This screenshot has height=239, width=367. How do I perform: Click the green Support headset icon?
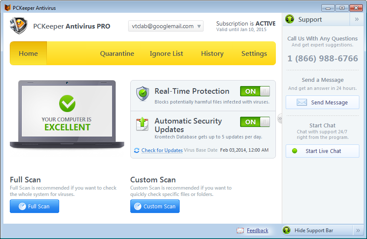pos(290,20)
